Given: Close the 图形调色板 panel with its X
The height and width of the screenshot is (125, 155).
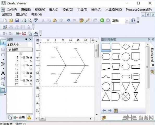Looking at the screenshot, I should (x=153, y=39).
